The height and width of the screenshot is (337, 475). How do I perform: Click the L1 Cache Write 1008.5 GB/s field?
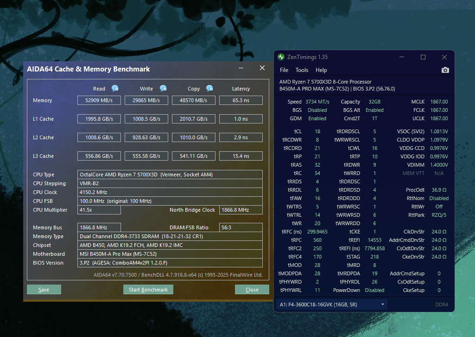click(x=146, y=119)
